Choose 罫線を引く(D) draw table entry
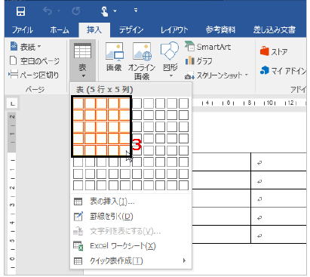The width and height of the screenshot is (310, 277). point(130,217)
